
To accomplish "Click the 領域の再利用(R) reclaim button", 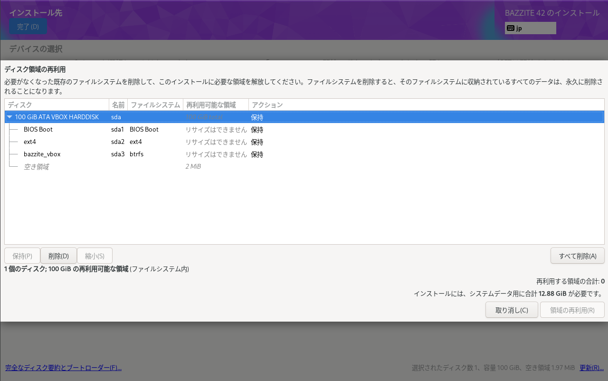I will click(572, 310).
